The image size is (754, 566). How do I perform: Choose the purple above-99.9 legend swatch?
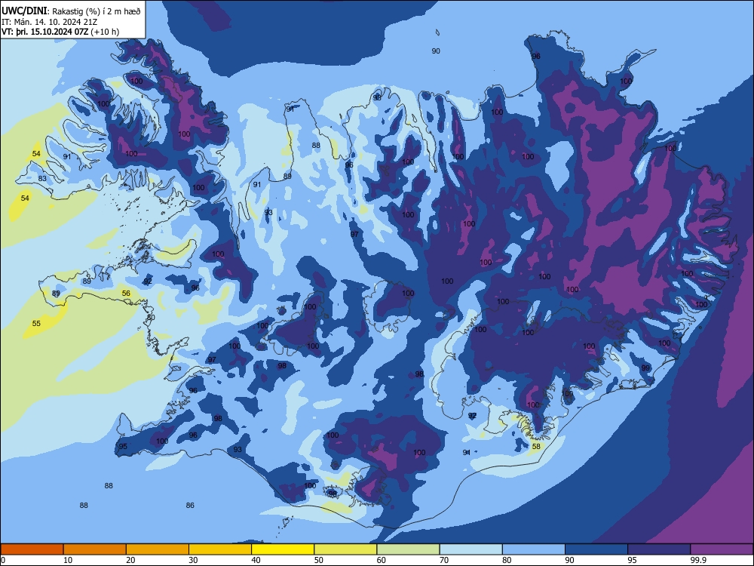coord(722,549)
